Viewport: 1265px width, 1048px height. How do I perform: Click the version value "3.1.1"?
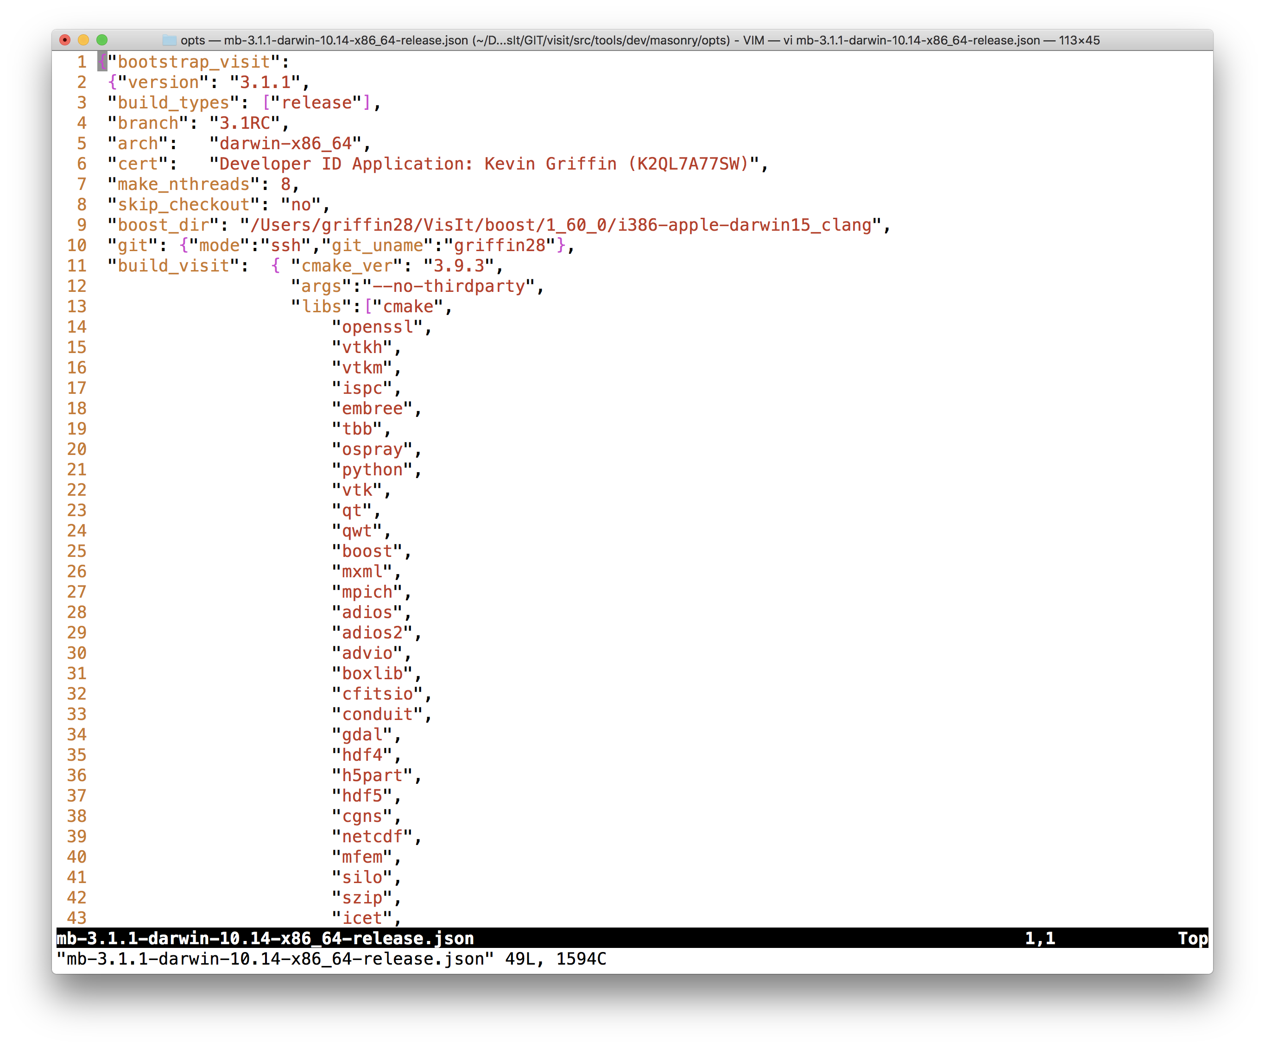pos(265,82)
